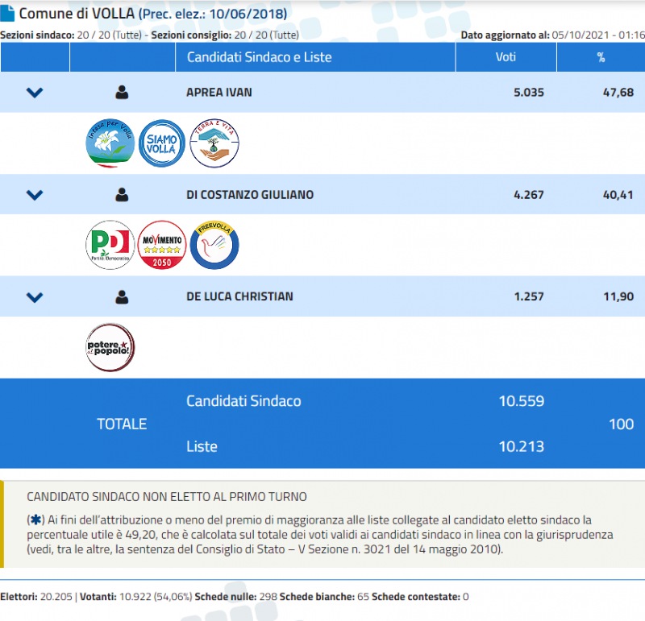645x621 pixels.
Task: Click the Potere al Popolo logo
Action: click(110, 347)
